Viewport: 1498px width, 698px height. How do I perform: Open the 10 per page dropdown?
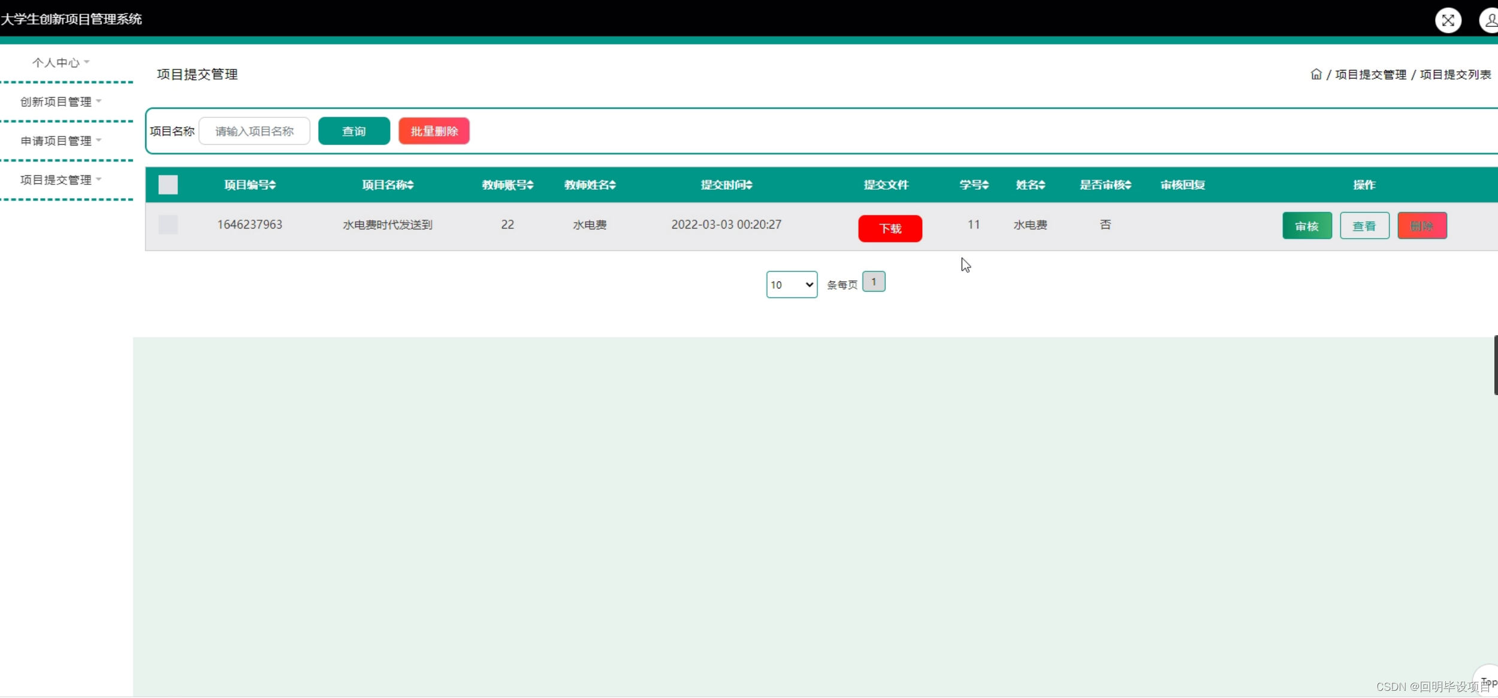[791, 284]
